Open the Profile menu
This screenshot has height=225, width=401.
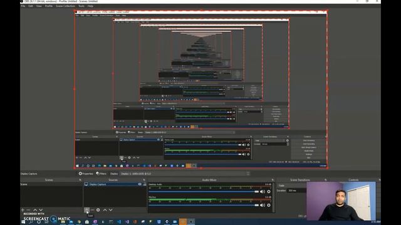(x=49, y=6)
